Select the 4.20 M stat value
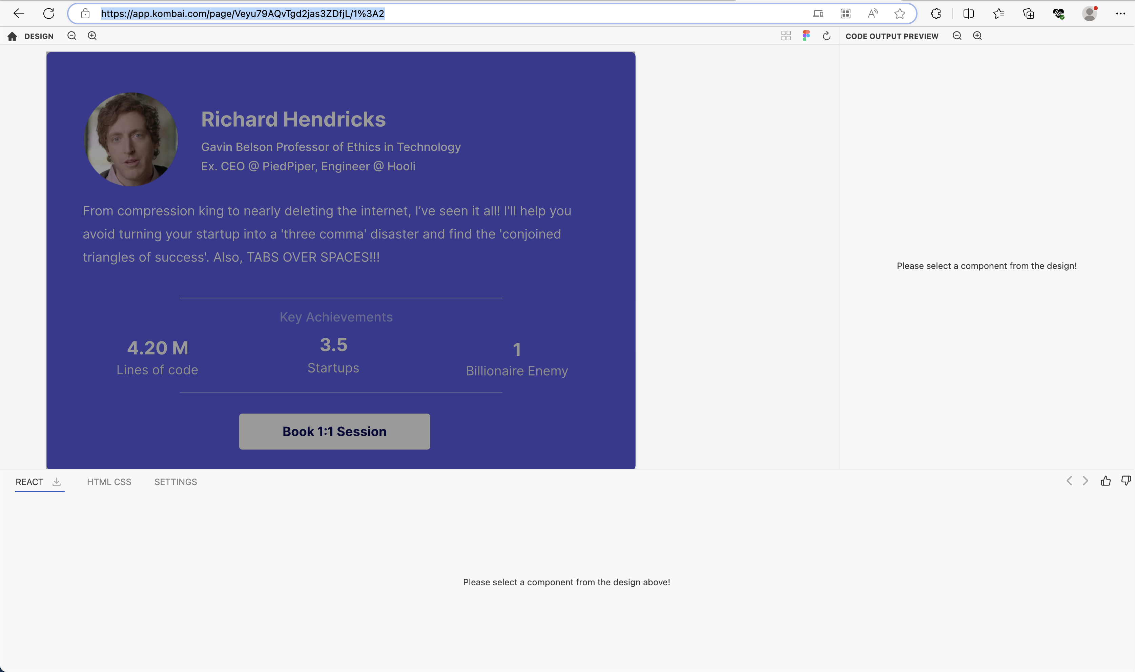This screenshot has width=1135, height=672. click(158, 348)
